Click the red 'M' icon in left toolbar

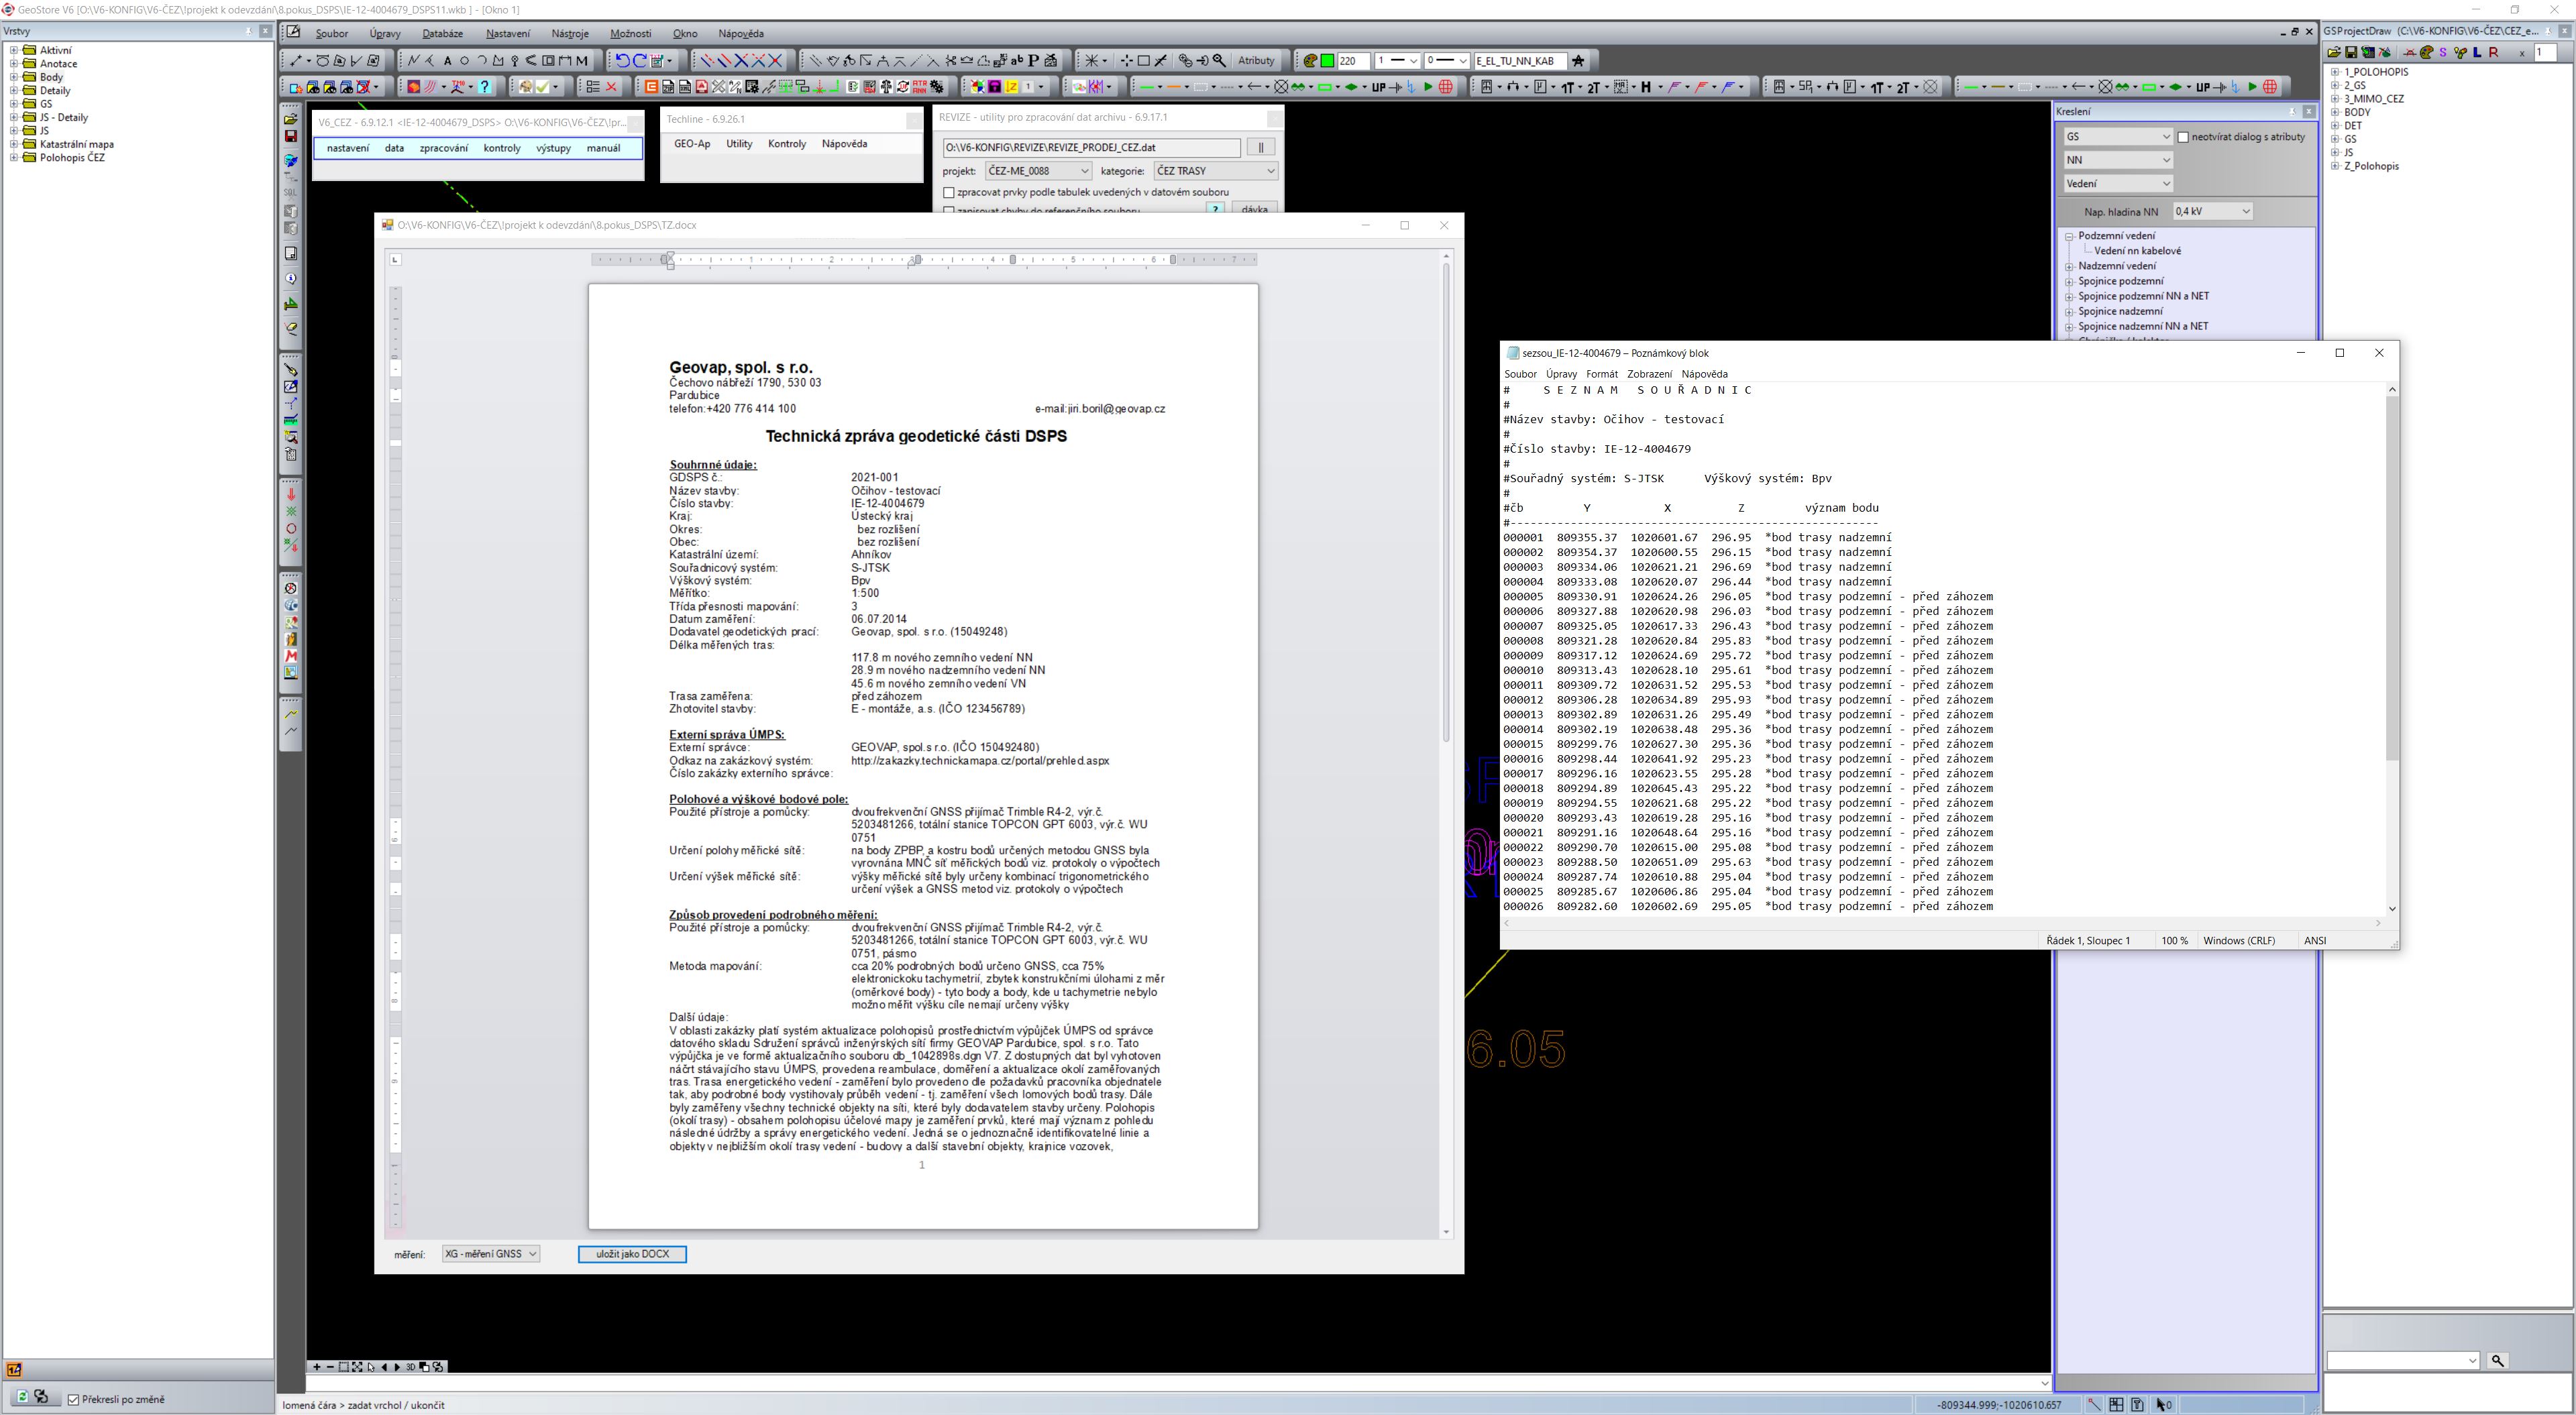pos(291,656)
